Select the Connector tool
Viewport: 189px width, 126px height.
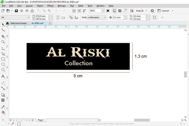point(3,89)
